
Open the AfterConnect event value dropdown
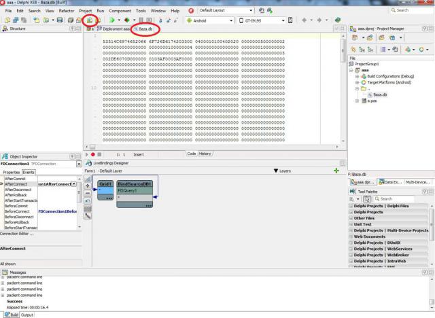(74, 184)
